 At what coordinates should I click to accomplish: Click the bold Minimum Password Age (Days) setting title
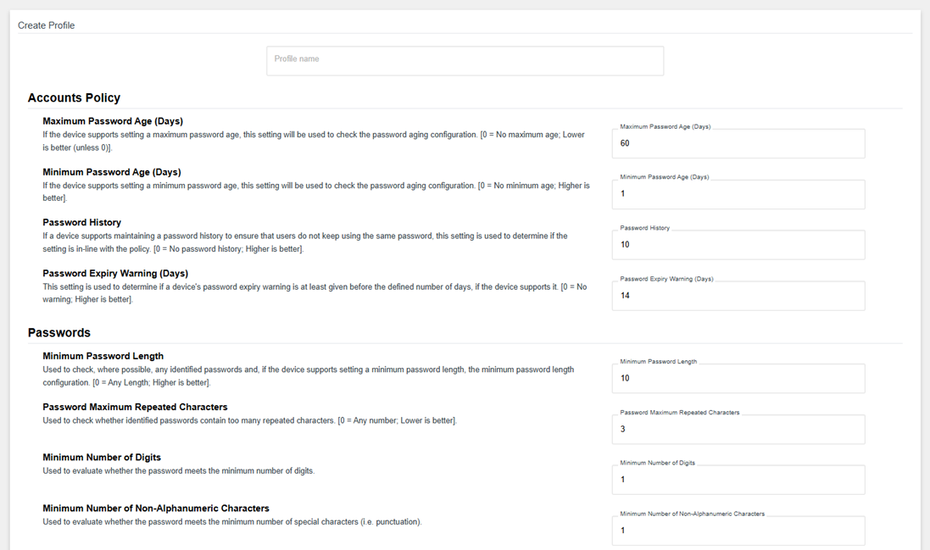coord(112,172)
